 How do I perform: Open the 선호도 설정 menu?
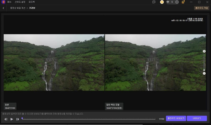pos(20,2)
